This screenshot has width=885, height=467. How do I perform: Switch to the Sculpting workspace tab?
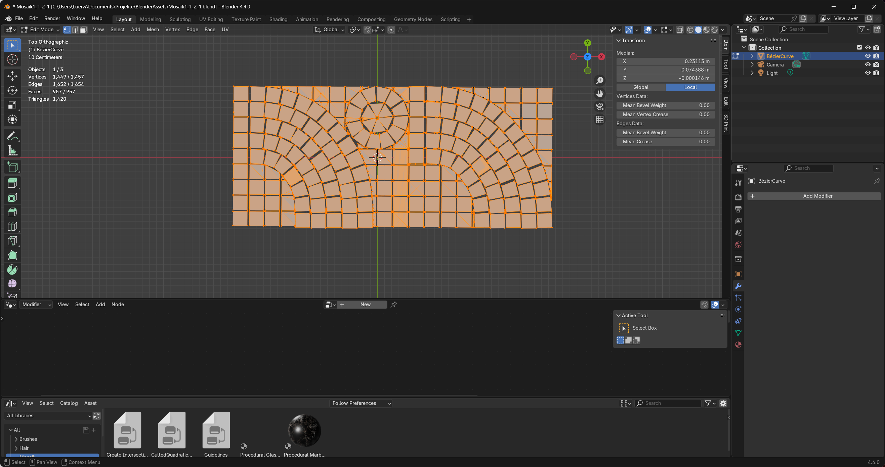180,19
